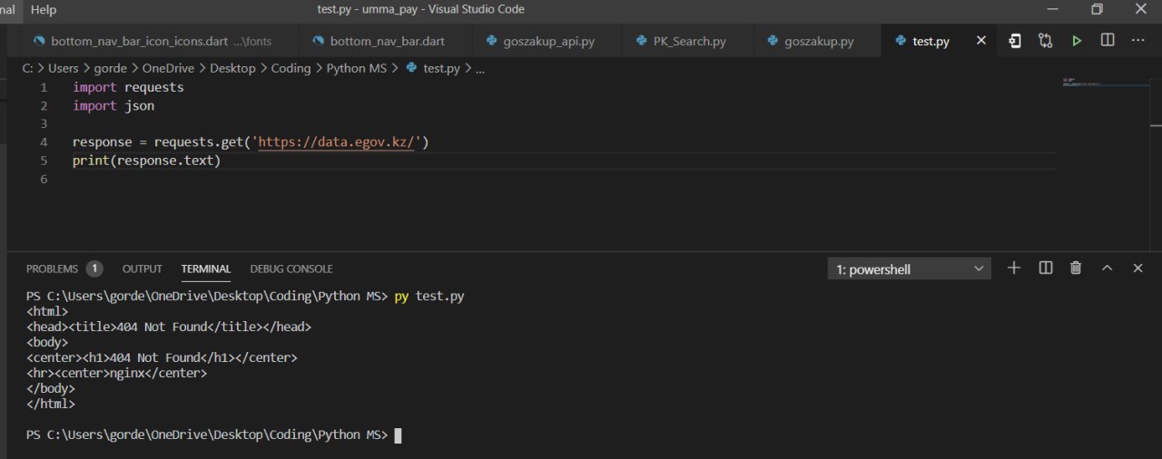
Task: Open the '1: powershell' terminal selector dropdown
Action: [x=910, y=269]
